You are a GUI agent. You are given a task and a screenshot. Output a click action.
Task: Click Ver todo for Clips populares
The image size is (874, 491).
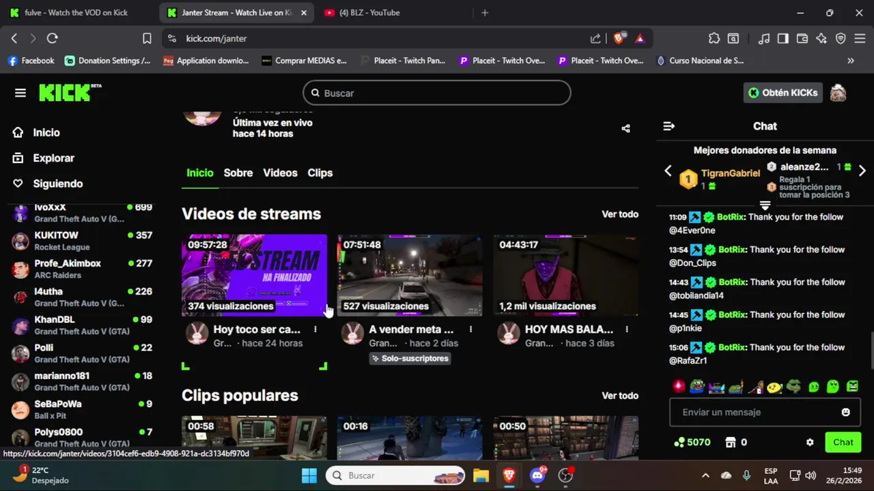tap(620, 396)
